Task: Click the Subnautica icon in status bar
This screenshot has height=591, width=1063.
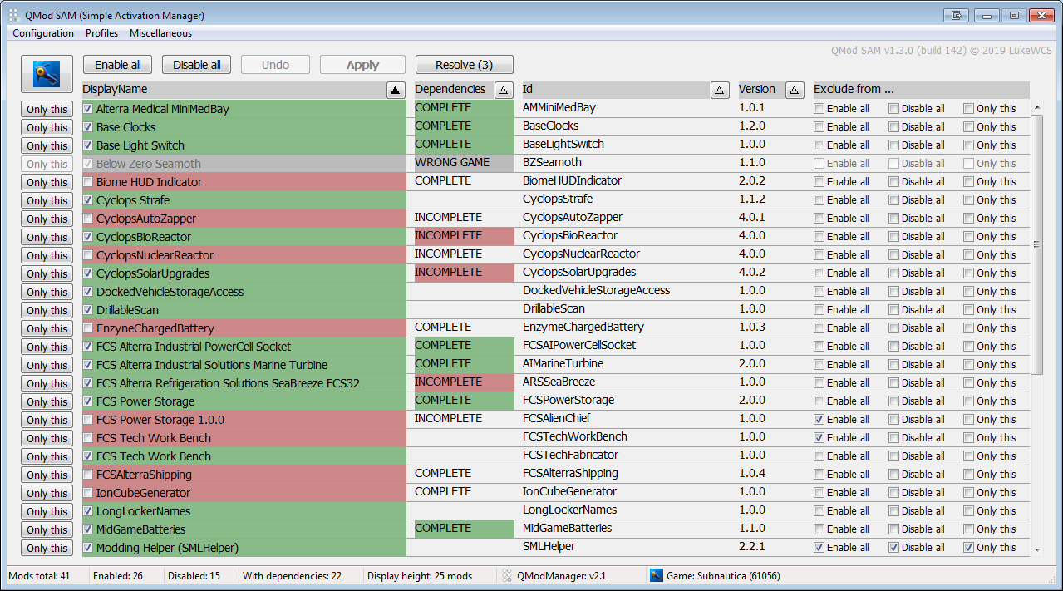Action: click(657, 575)
